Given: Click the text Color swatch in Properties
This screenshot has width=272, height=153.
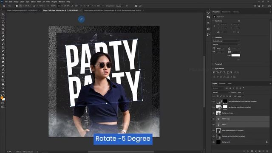Looking at the screenshot, I should click(x=236, y=55).
